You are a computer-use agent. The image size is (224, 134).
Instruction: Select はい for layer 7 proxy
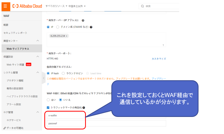coord(48,100)
